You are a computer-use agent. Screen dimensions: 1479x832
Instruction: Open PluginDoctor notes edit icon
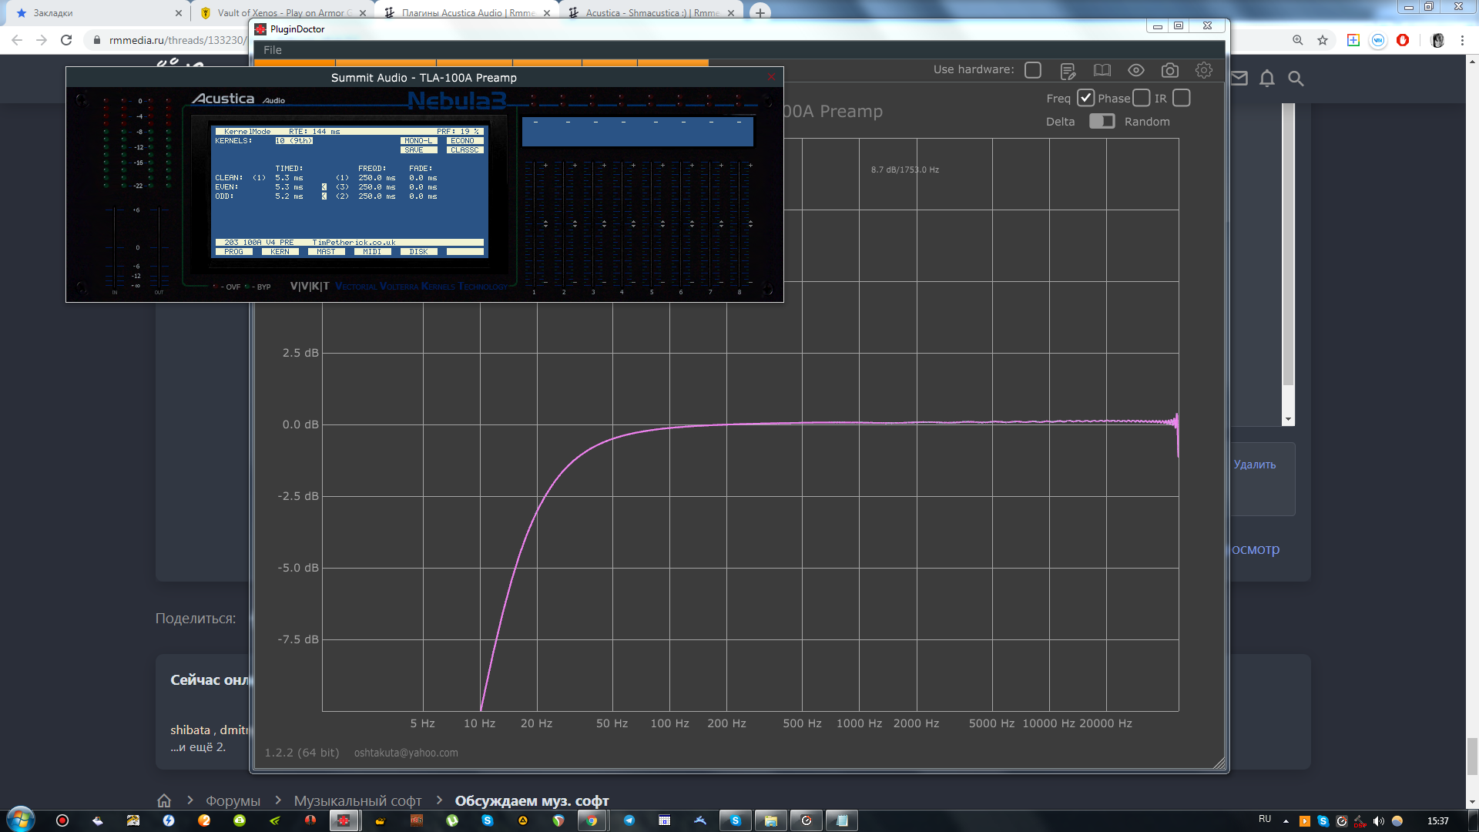1068,71
